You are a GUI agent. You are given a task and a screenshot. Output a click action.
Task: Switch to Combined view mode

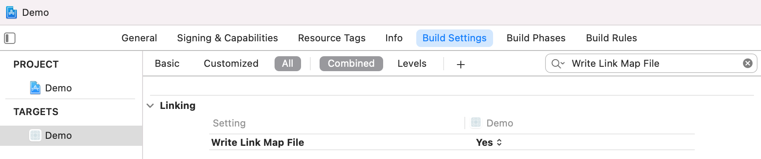point(351,64)
